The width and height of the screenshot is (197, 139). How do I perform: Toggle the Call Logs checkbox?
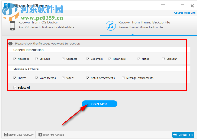(36, 59)
